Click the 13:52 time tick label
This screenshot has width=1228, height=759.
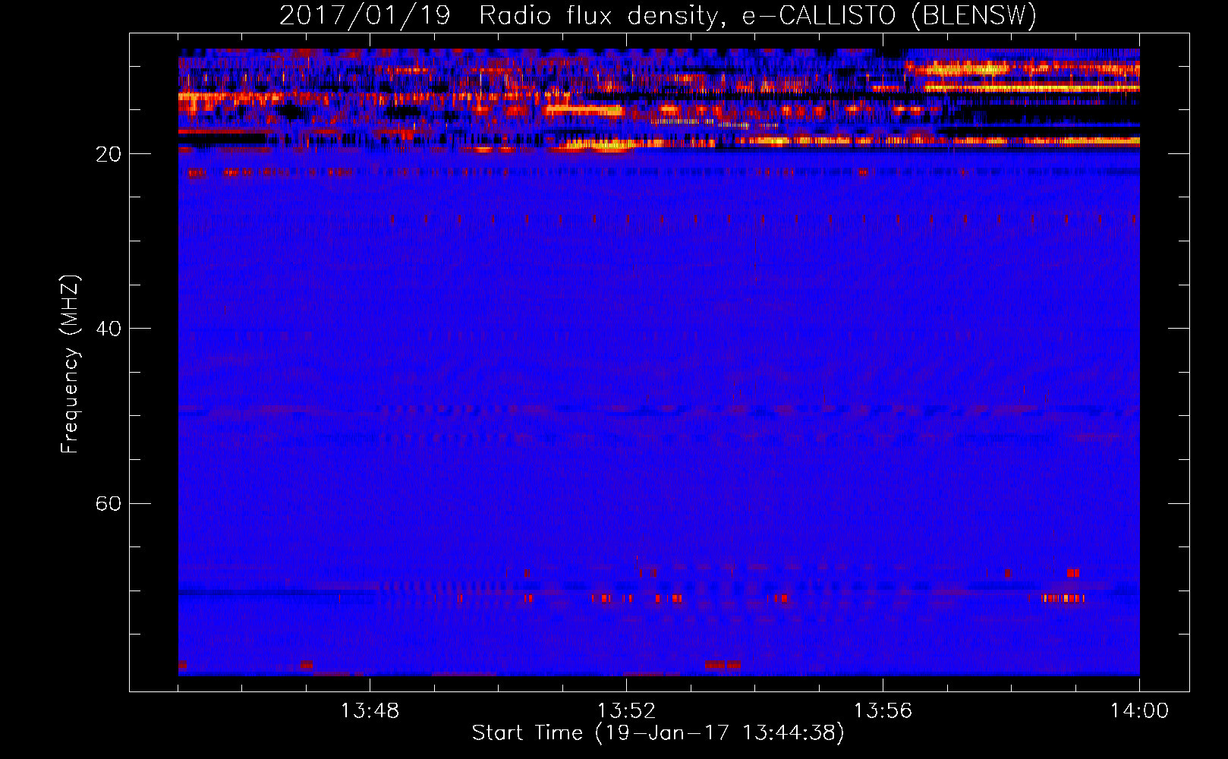pyautogui.click(x=626, y=711)
